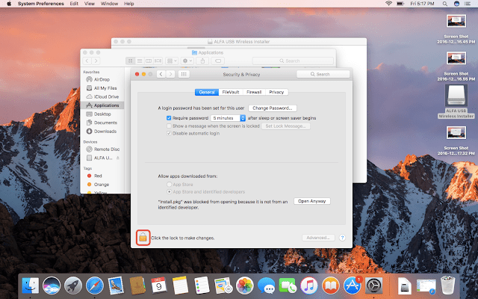
Task: Click the Open Anyway button
Action: click(x=311, y=201)
